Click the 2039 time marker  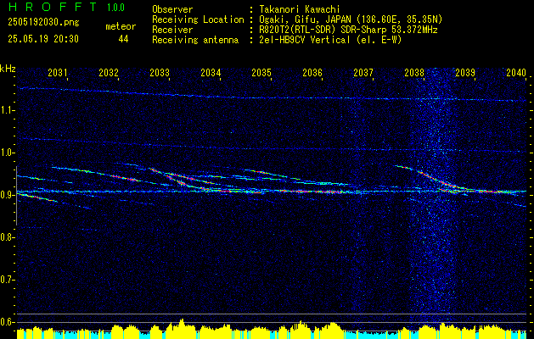(465, 72)
